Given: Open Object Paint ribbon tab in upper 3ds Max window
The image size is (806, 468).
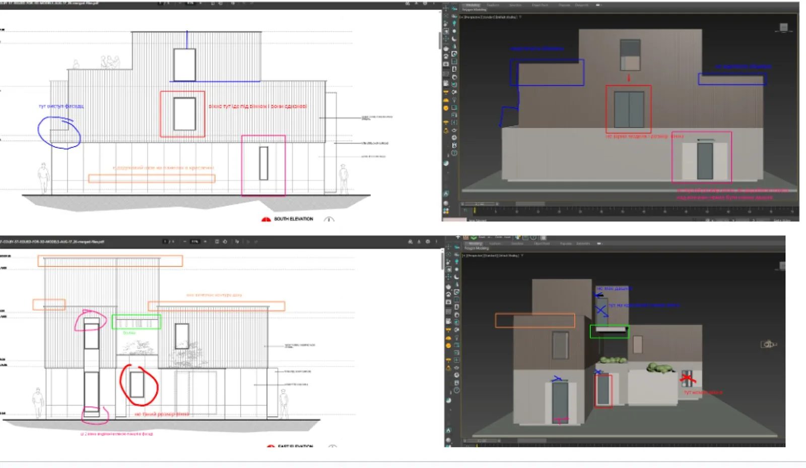Looking at the screenshot, I should 540,5.
